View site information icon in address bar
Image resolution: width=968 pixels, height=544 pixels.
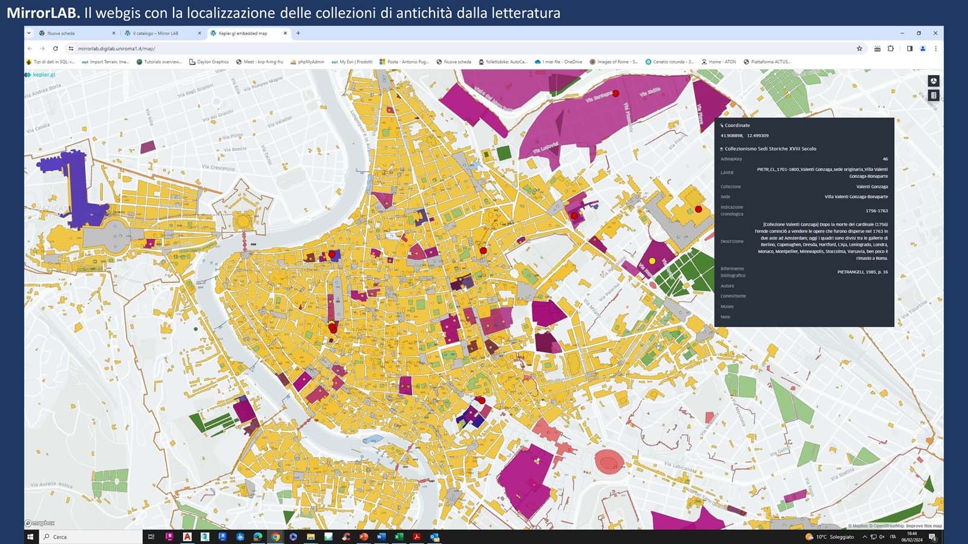[71, 48]
